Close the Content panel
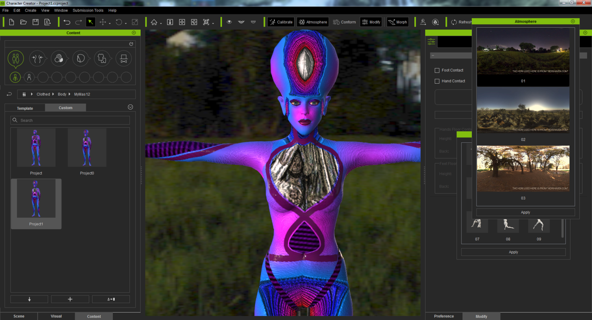This screenshot has height=320, width=592. [134, 33]
